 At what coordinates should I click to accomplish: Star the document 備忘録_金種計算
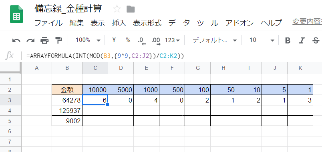coord(117,9)
